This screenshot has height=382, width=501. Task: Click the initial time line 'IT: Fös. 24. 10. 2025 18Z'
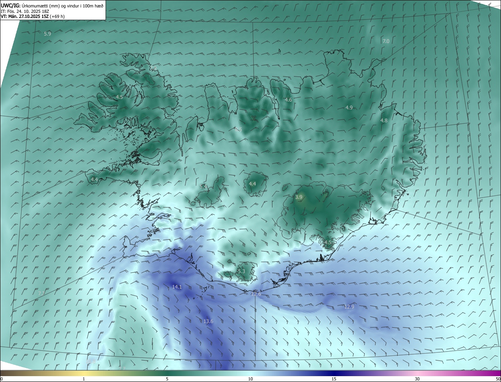pyautogui.click(x=25, y=11)
